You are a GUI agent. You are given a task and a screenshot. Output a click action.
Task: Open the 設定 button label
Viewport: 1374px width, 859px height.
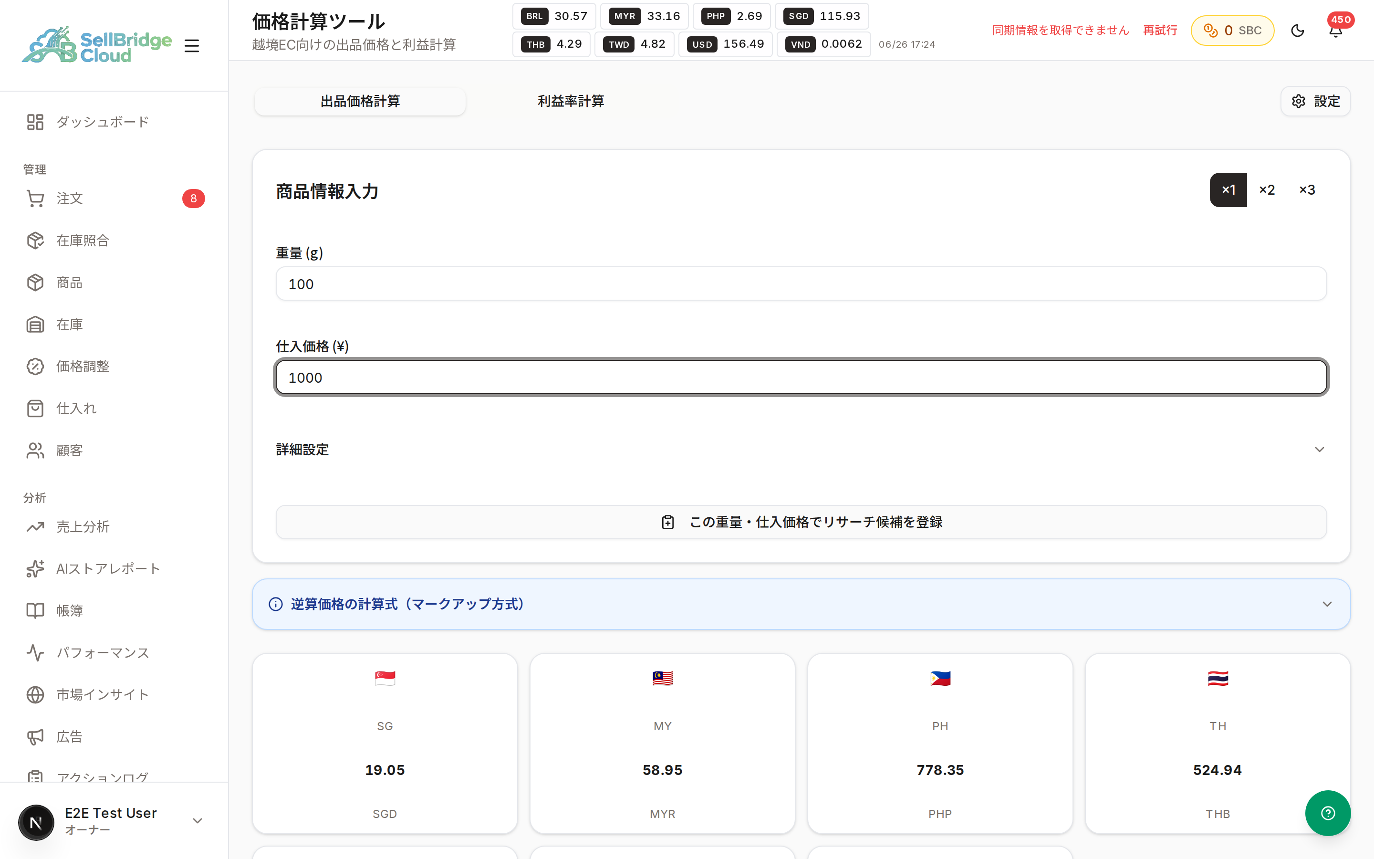1327,101
